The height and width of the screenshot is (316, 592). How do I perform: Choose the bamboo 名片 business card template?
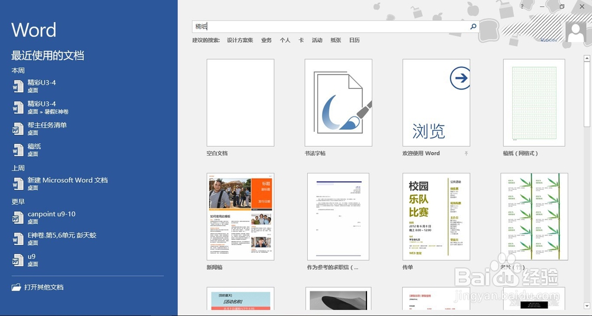coord(534,217)
